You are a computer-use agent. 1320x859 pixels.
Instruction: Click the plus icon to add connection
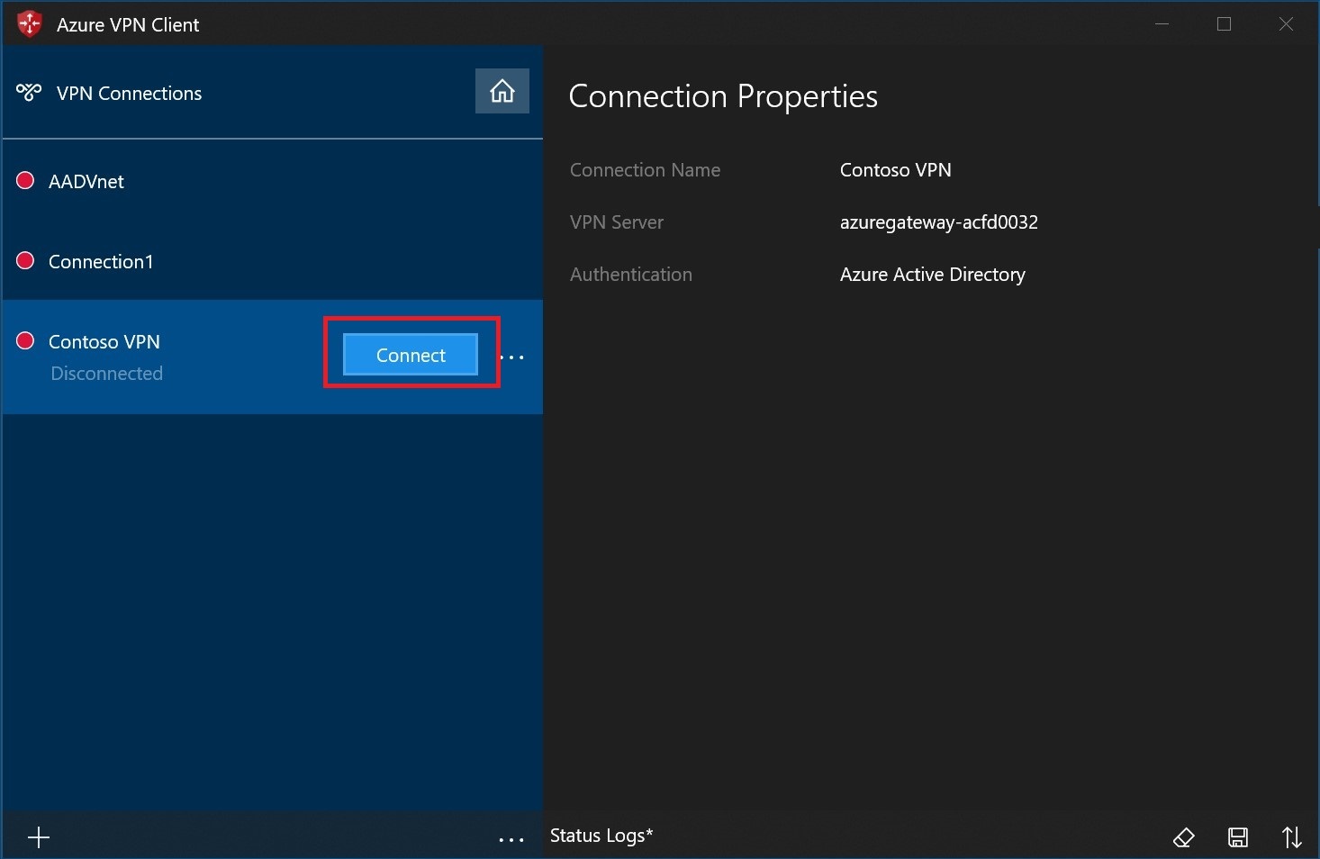click(x=39, y=838)
